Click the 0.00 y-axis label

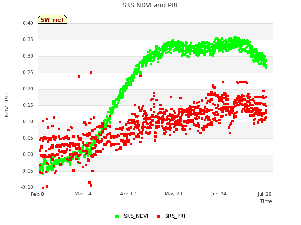pos(28,154)
